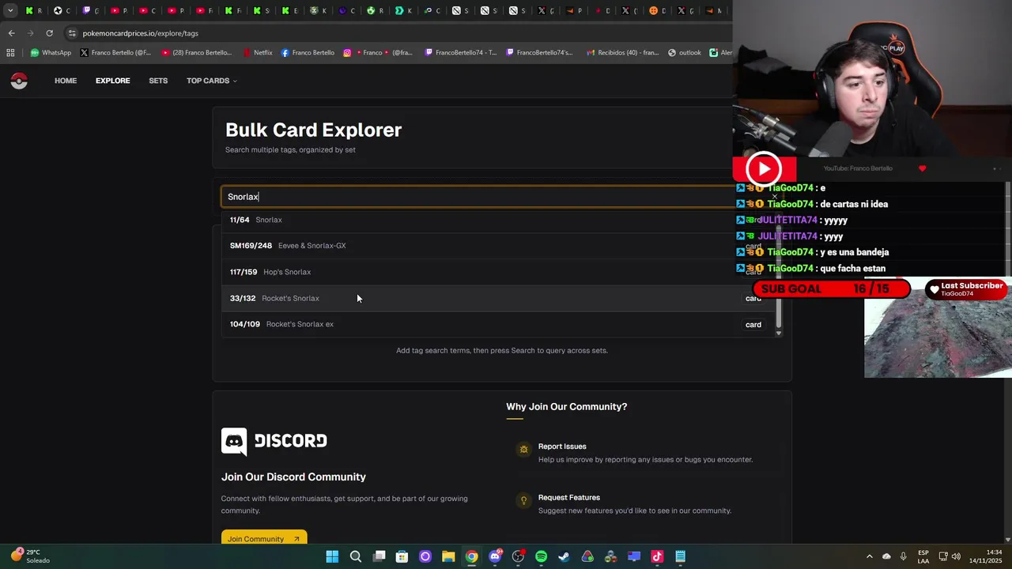
Task: Open the Instagram Franco bookmark
Action: [378, 53]
